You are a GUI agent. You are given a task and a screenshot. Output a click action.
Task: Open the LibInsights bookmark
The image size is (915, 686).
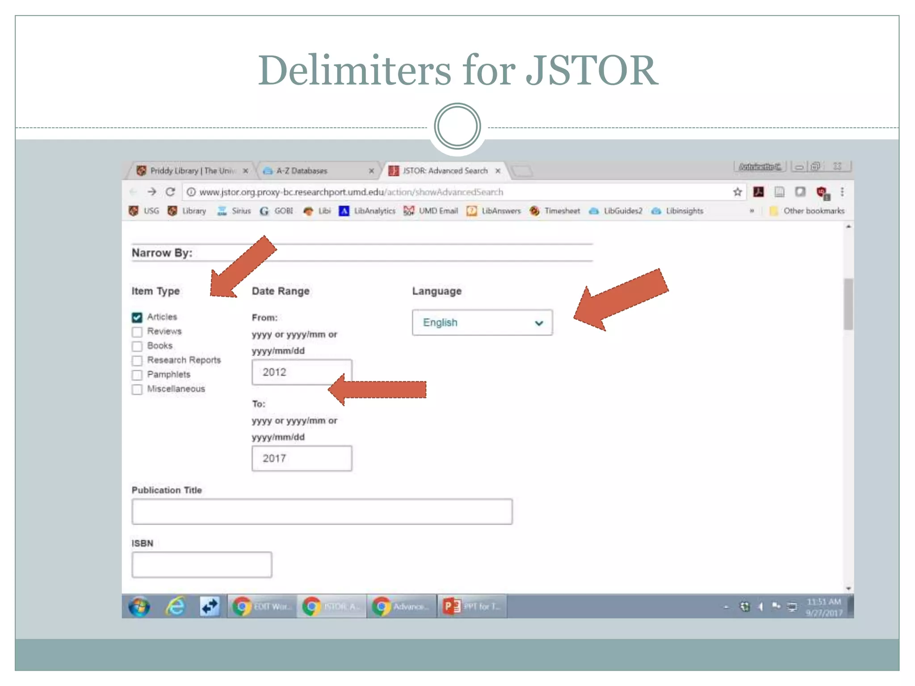[x=677, y=211]
